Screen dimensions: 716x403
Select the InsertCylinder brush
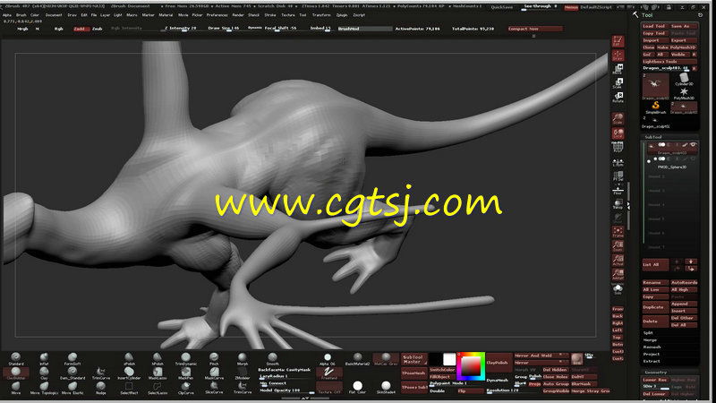point(129,373)
